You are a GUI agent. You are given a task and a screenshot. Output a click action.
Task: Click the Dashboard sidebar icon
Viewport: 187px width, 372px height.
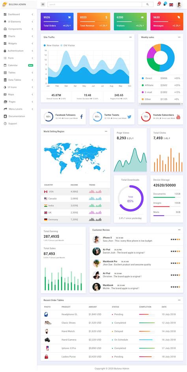tap(5, 15)
